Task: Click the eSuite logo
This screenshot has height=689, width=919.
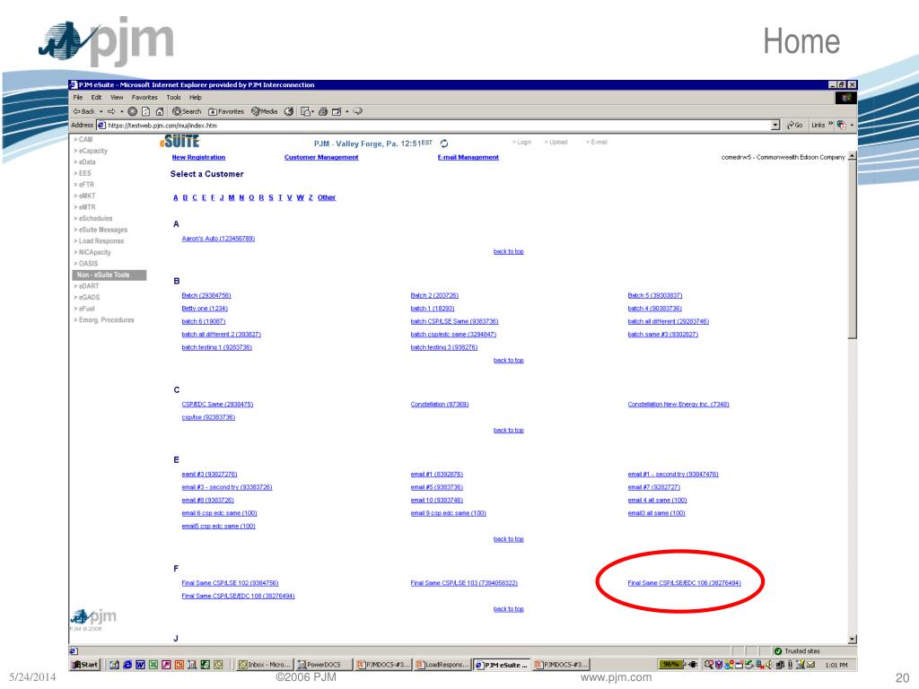Action: pos(179,142)
